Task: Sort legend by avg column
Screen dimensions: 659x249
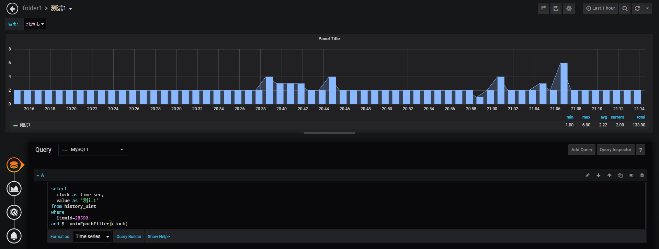Action: click(x=603, y=117)
